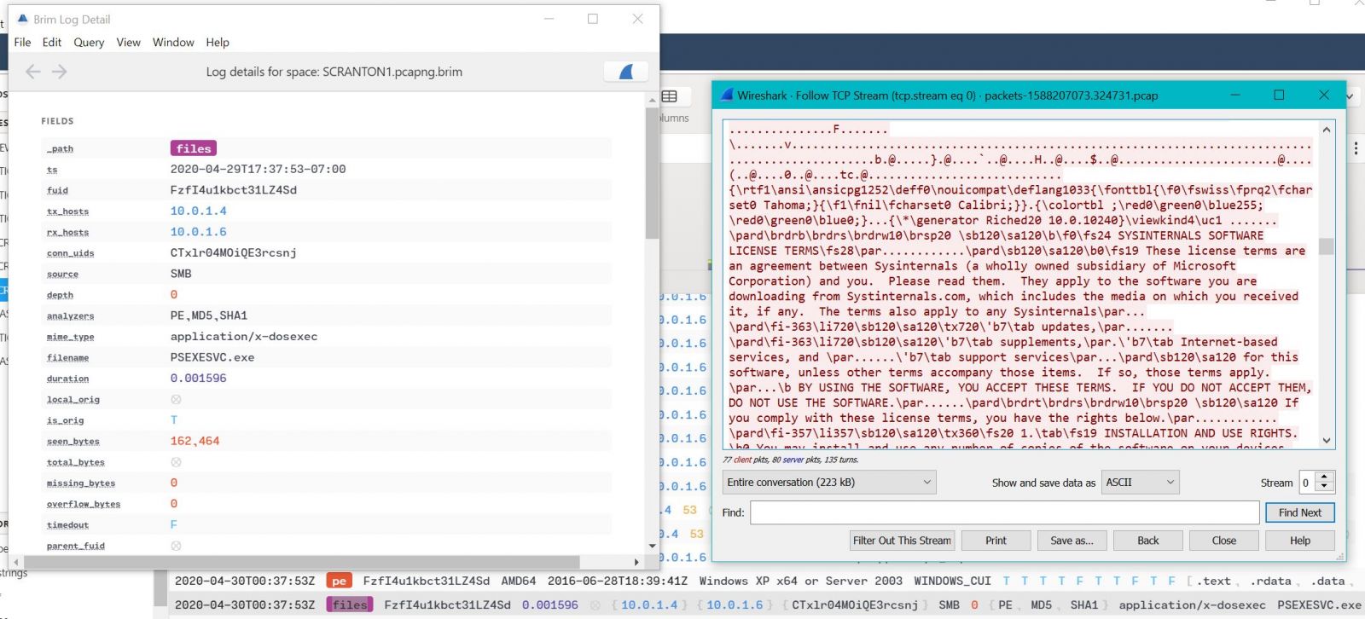This screenshot has width=1365, height=619.
Task: Go back with the left arrow icon
Action: 33,72
